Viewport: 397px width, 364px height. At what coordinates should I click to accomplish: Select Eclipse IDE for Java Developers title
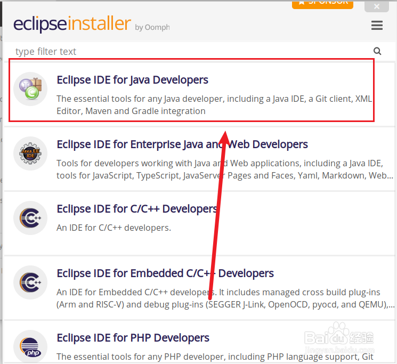[x=132, y=80]
